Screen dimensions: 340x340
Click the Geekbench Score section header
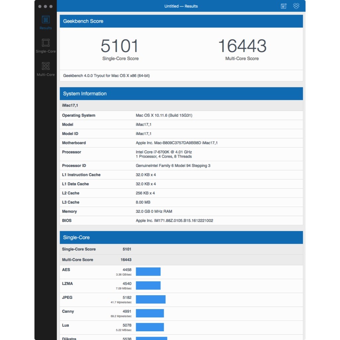(181, 21)
